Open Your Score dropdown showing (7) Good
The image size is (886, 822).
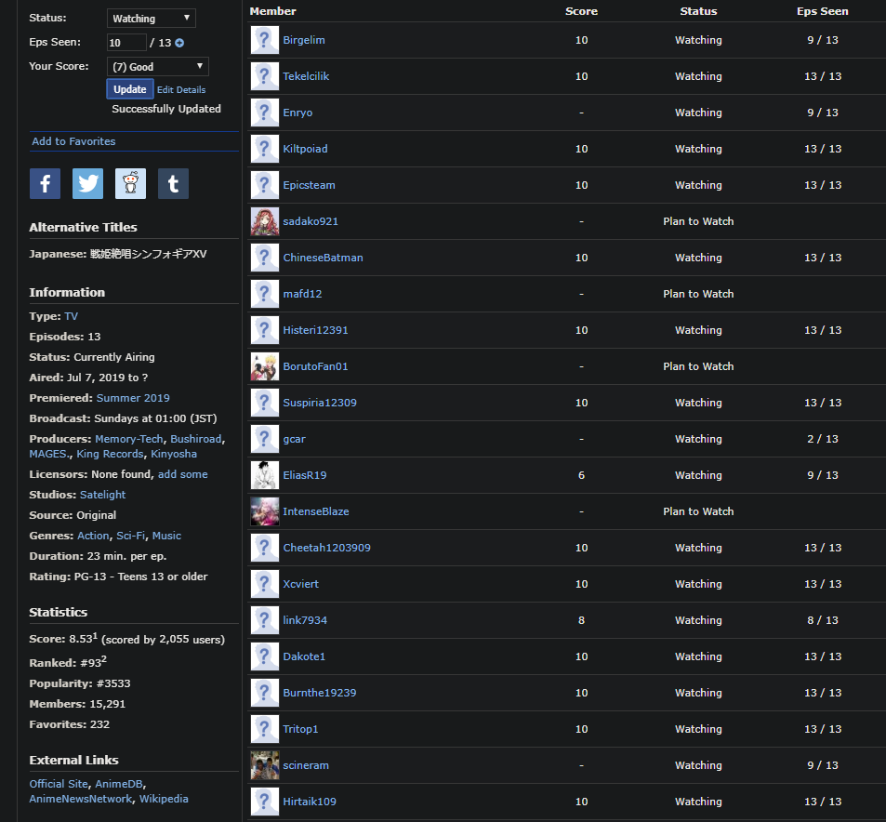(158, 67)
